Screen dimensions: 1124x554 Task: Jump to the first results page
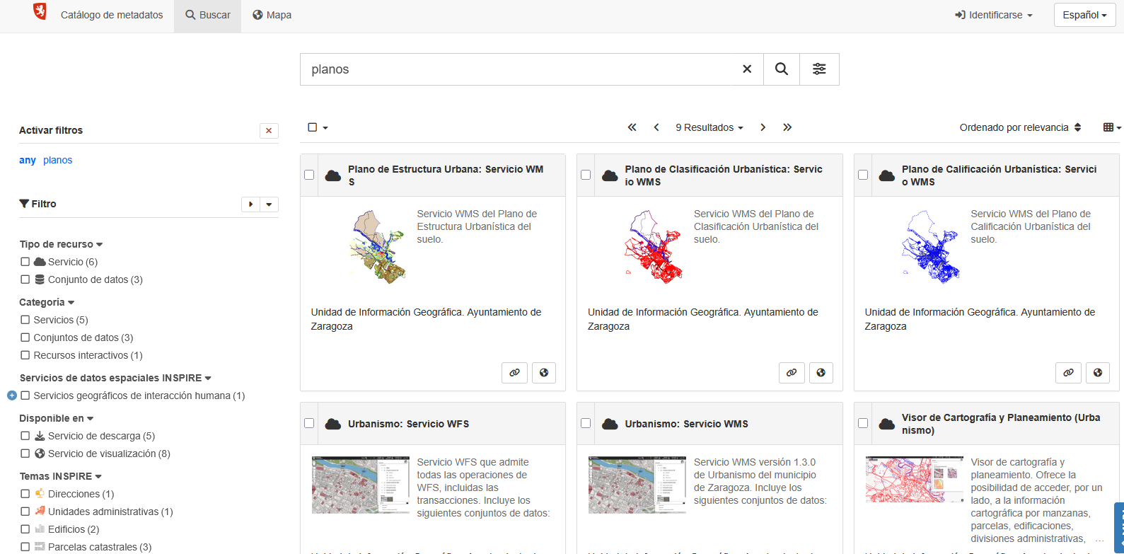[x=632, y=127]
